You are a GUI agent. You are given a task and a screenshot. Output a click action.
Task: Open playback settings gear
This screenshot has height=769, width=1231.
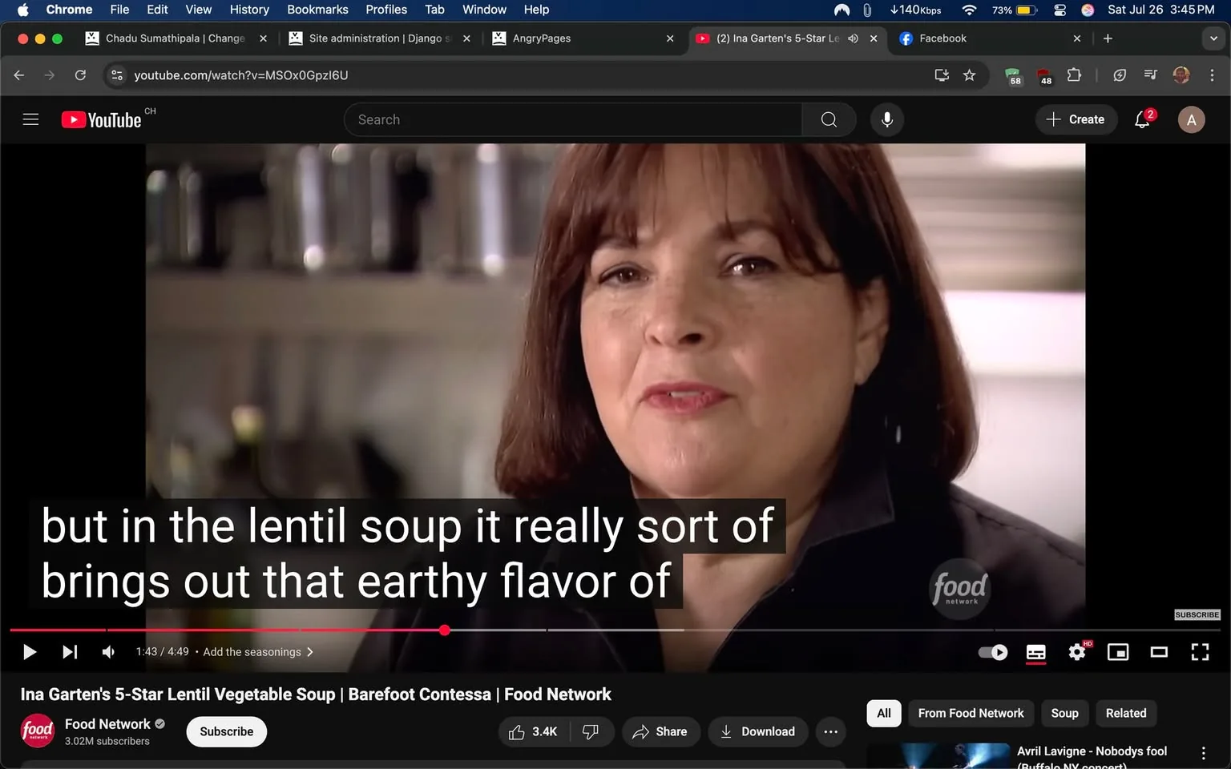tap(1076, 652)
